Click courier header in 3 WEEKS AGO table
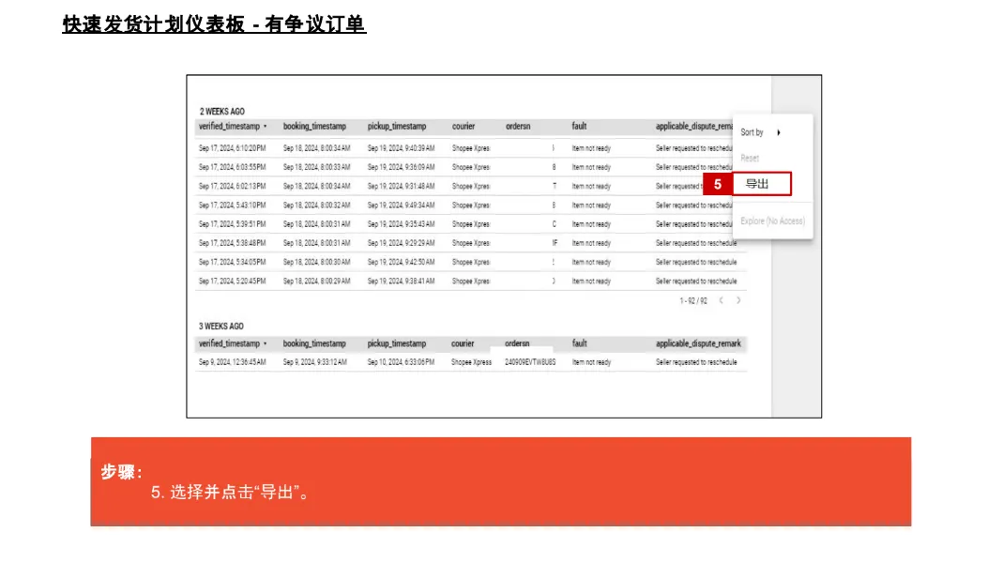Screen dimensions: 1003x563 [463, 343]
